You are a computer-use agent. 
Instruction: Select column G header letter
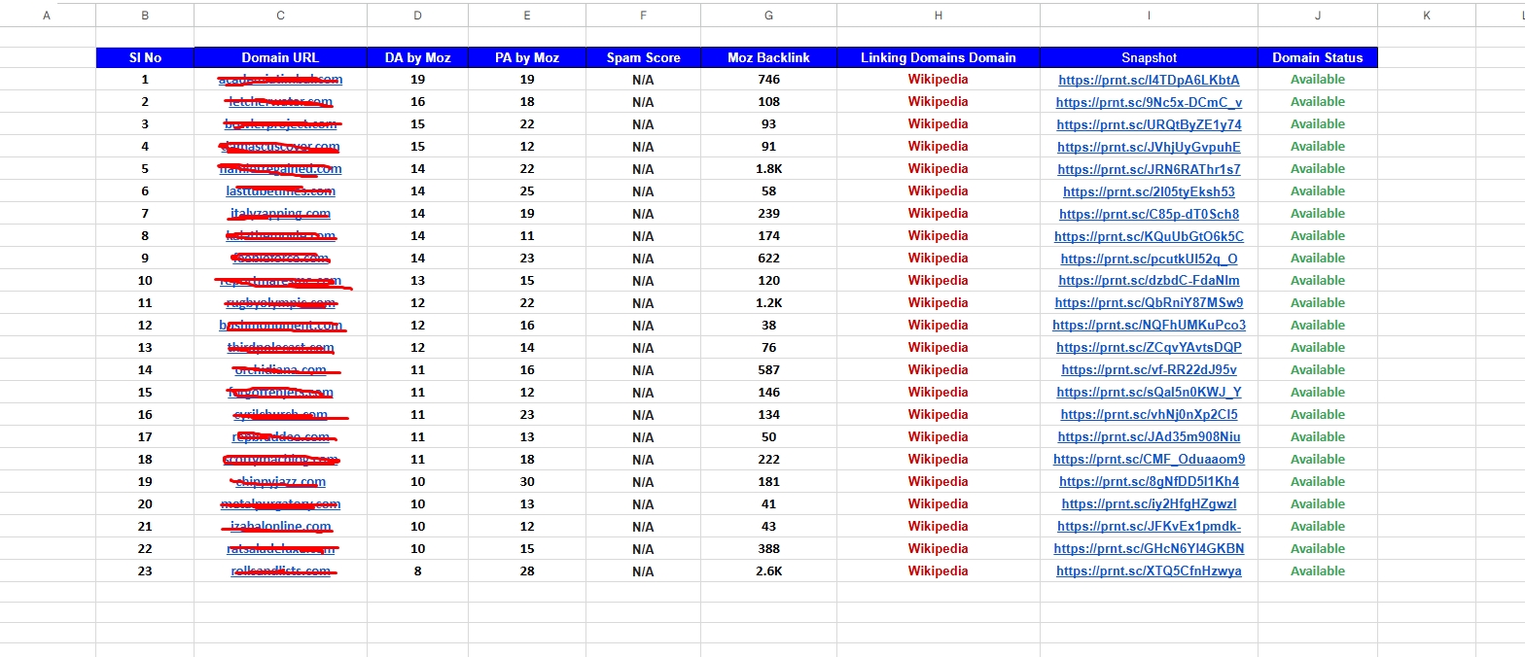[x=768, y=16]
